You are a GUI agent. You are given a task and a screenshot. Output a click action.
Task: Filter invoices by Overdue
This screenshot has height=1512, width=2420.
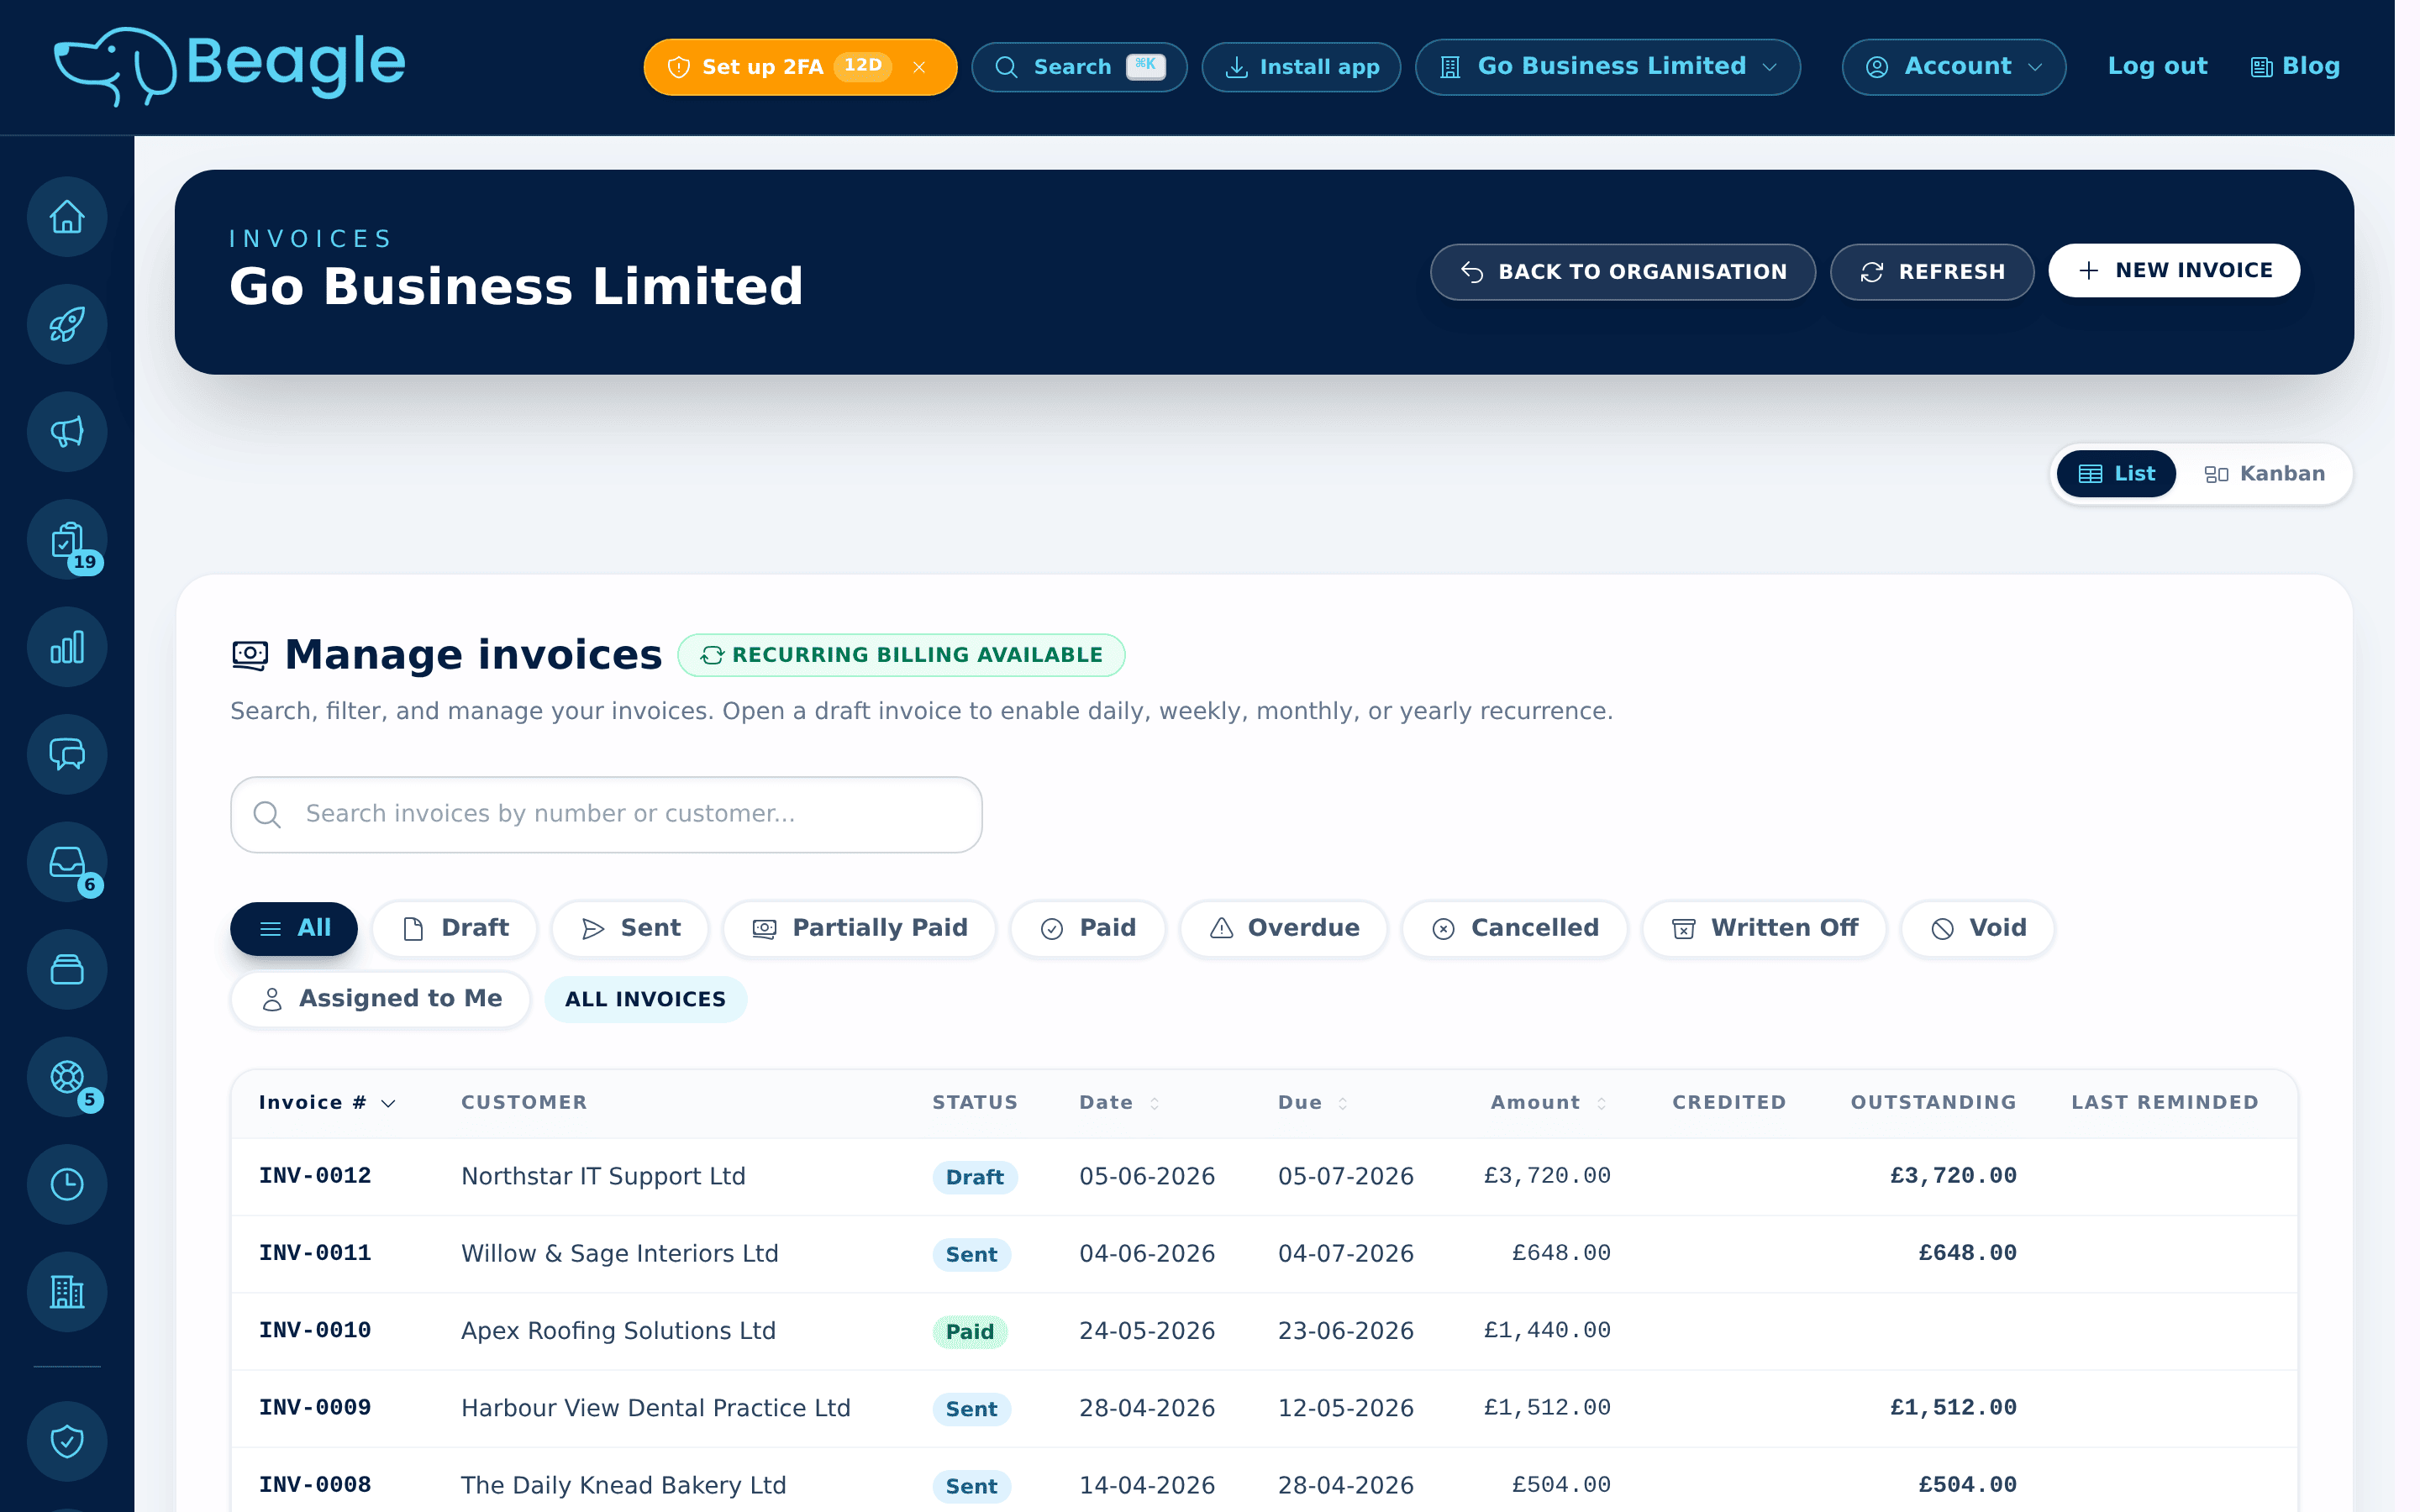(1283, 928)
